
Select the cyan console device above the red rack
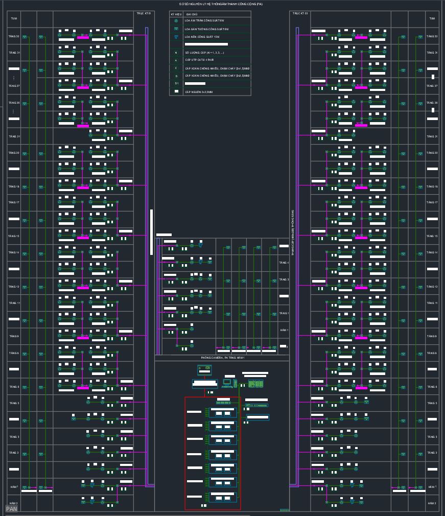point(205,383)
